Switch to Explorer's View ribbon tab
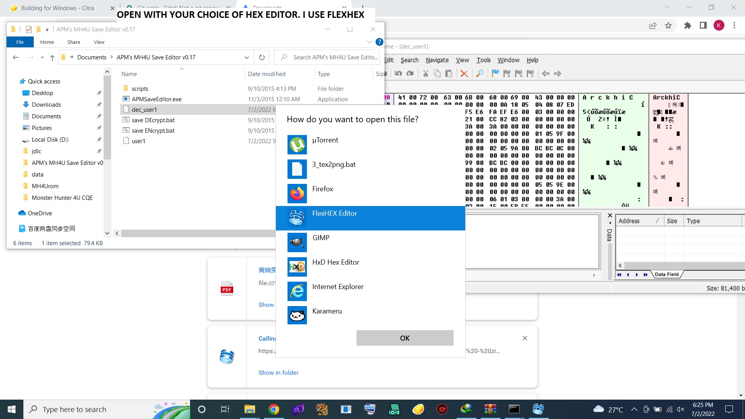This screenshot has width=745, height=419. pyautogui.click(x=99, y=42)
